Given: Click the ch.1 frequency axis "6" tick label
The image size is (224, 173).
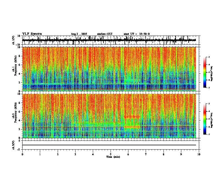Looking at the screenshot, I should click(20, 65).
